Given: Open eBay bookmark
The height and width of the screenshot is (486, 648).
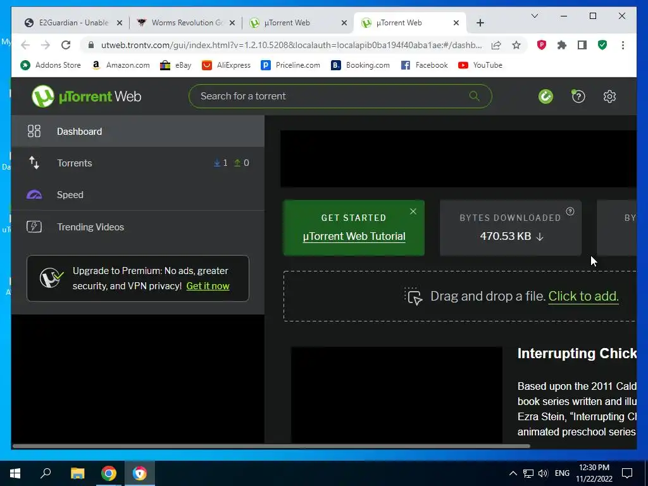Looking at the screenshot, I should (176, 65).
